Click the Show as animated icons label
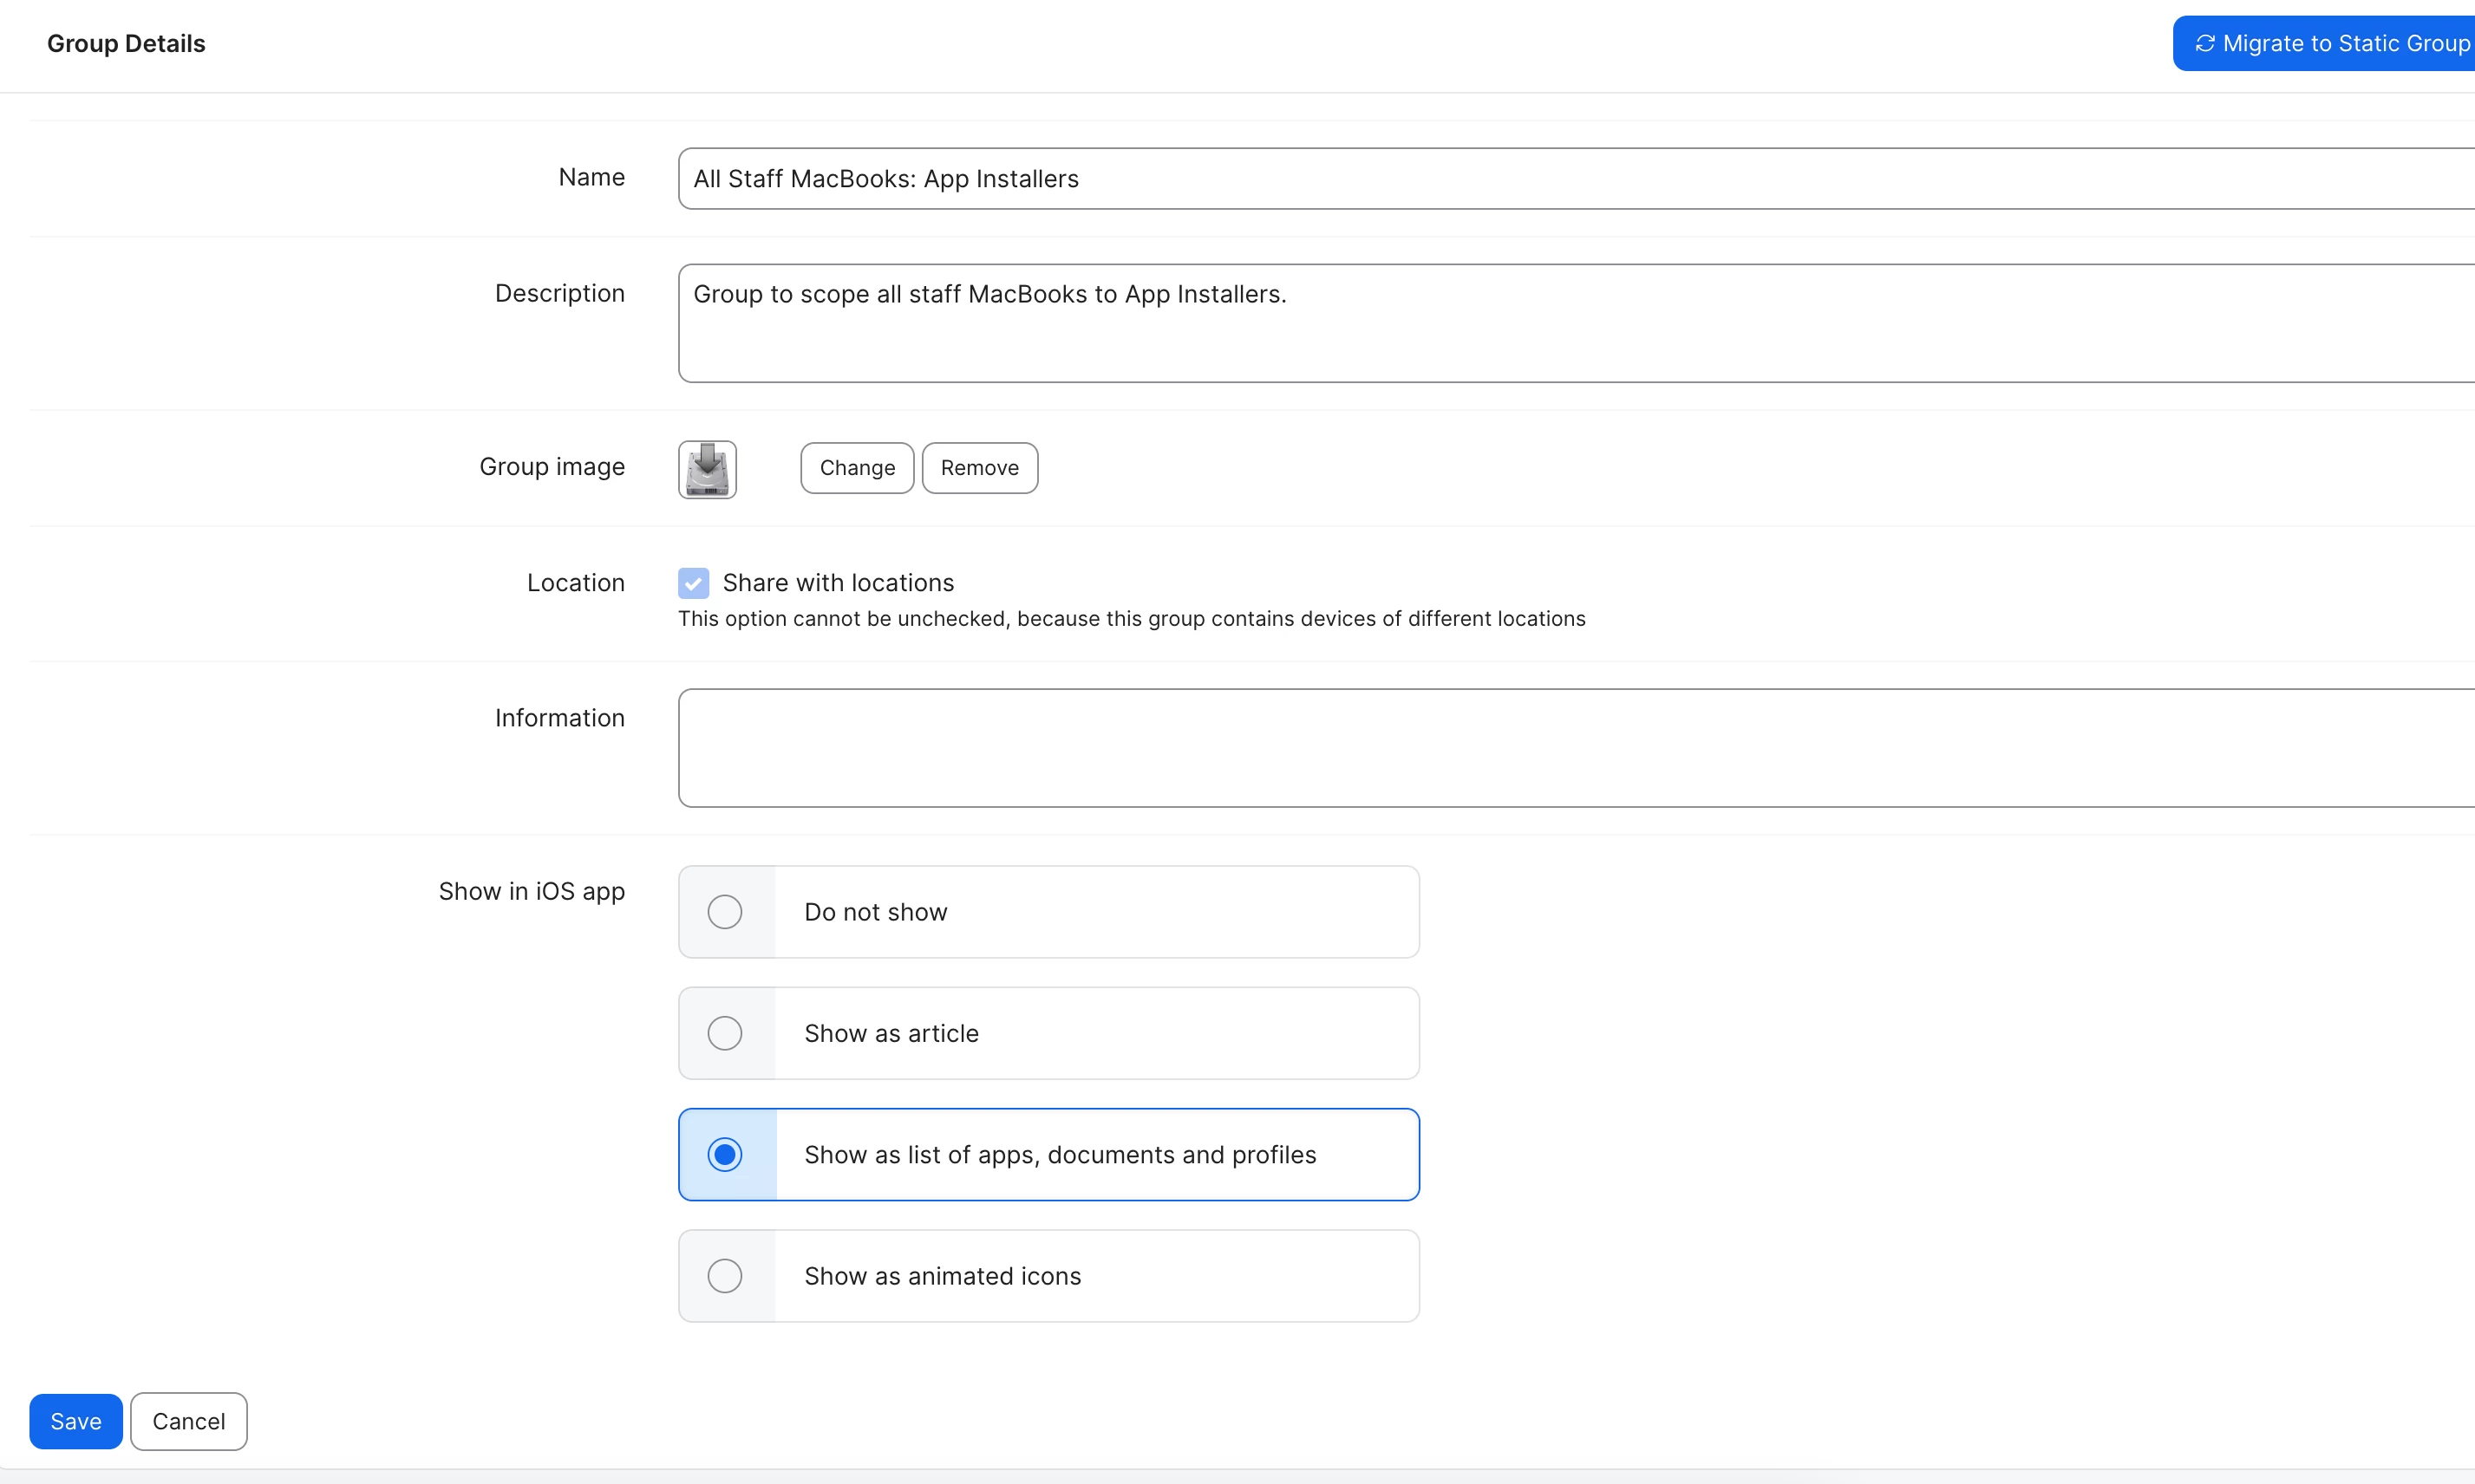The image size is (2475, 1484). pos(943,1276)
